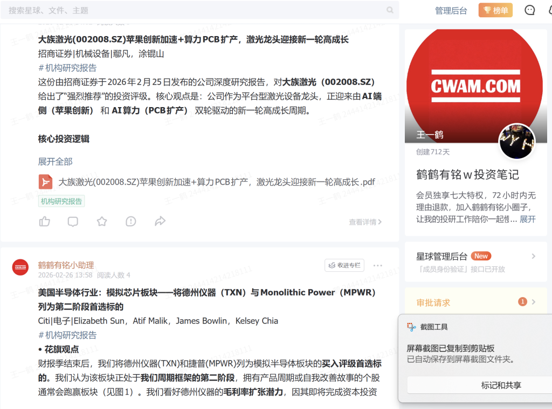Go to 管理后台 in top bar
Screen dimensions: 552x409
tap(451, 10)
